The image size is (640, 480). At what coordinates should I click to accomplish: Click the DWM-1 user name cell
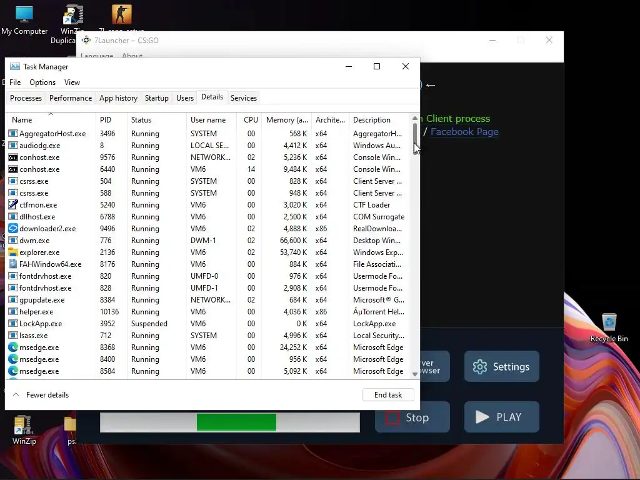pyautogui.click(x=204, y=241)
